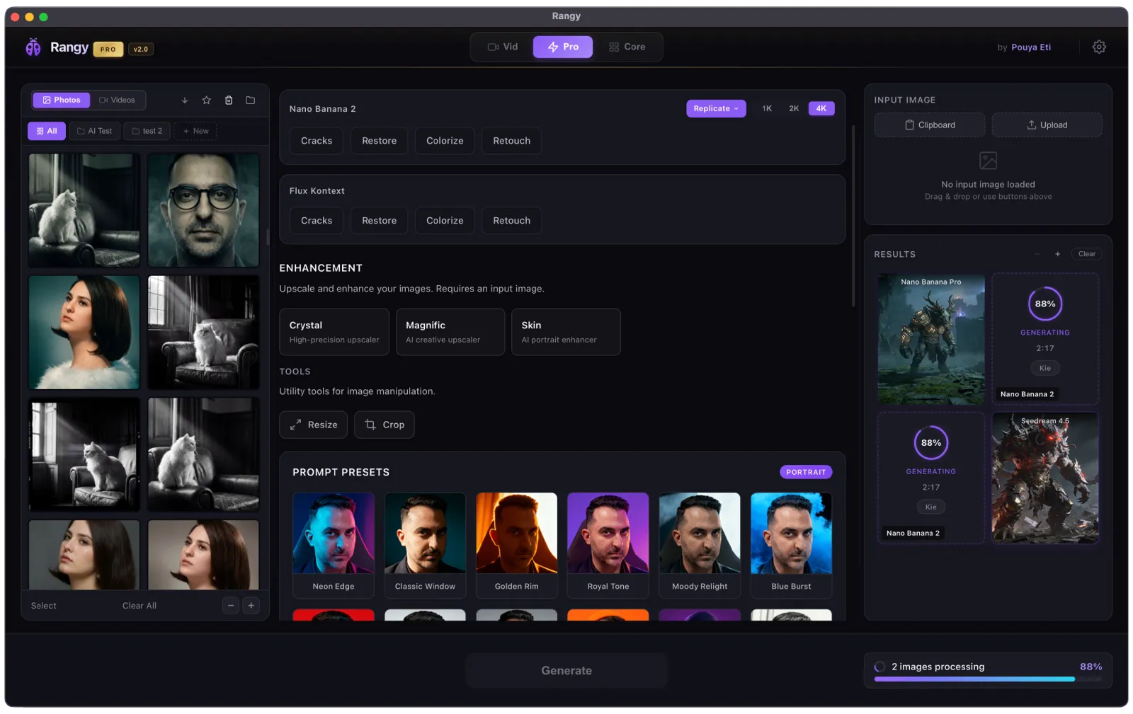Open the settings gear icon
The image size is (1133, 714).
(1098, 47)
